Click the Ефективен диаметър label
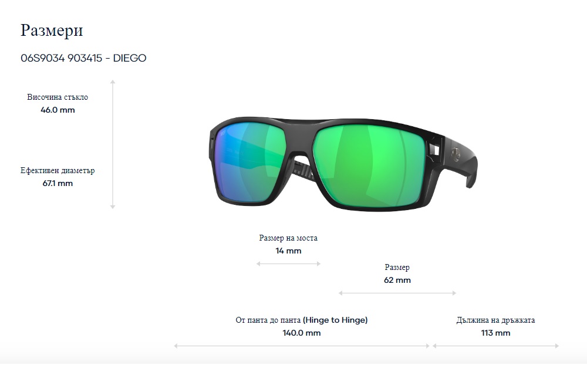 click(x=58, y=170)
